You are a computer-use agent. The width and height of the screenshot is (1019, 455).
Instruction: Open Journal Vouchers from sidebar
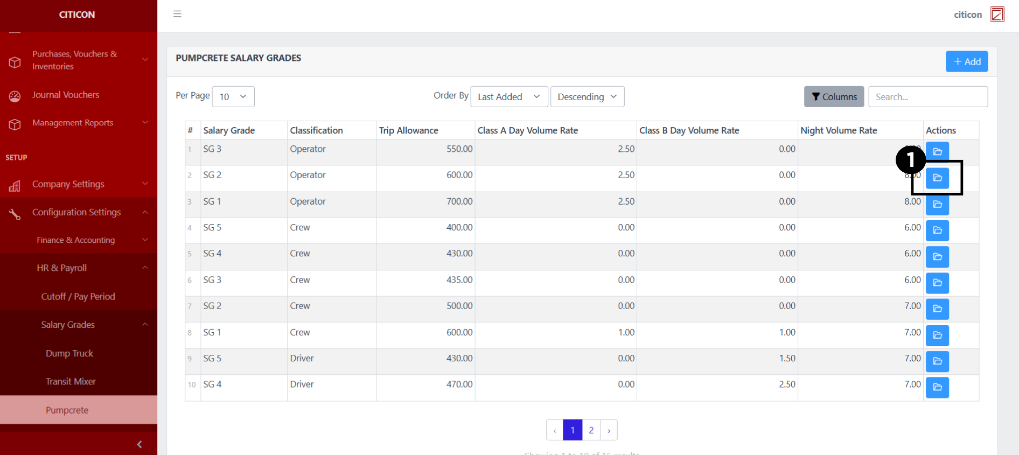click(66, 95)
